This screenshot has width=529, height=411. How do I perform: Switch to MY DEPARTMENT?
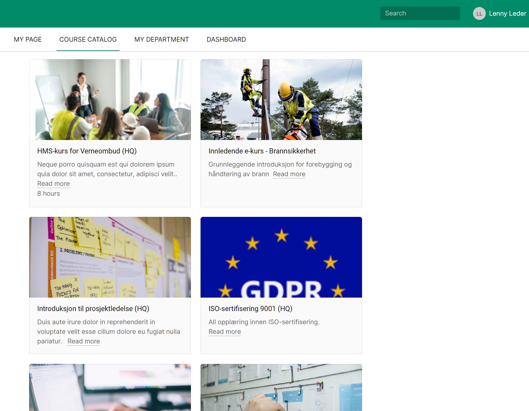coord(162,39)
